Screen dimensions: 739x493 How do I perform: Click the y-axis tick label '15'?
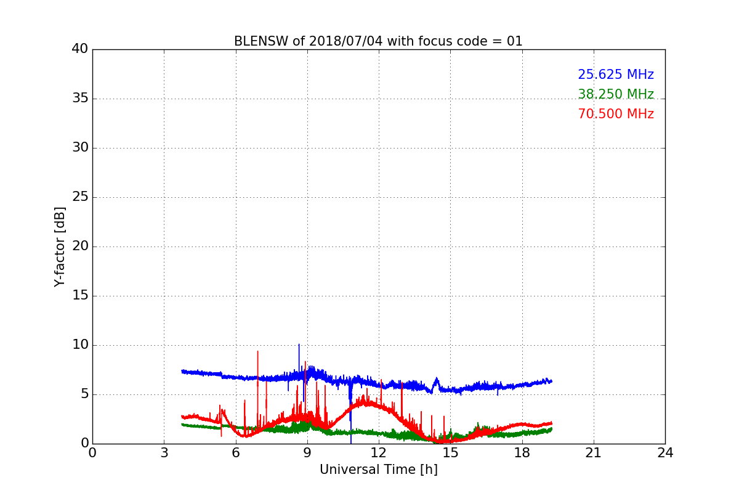click(80, 296)
